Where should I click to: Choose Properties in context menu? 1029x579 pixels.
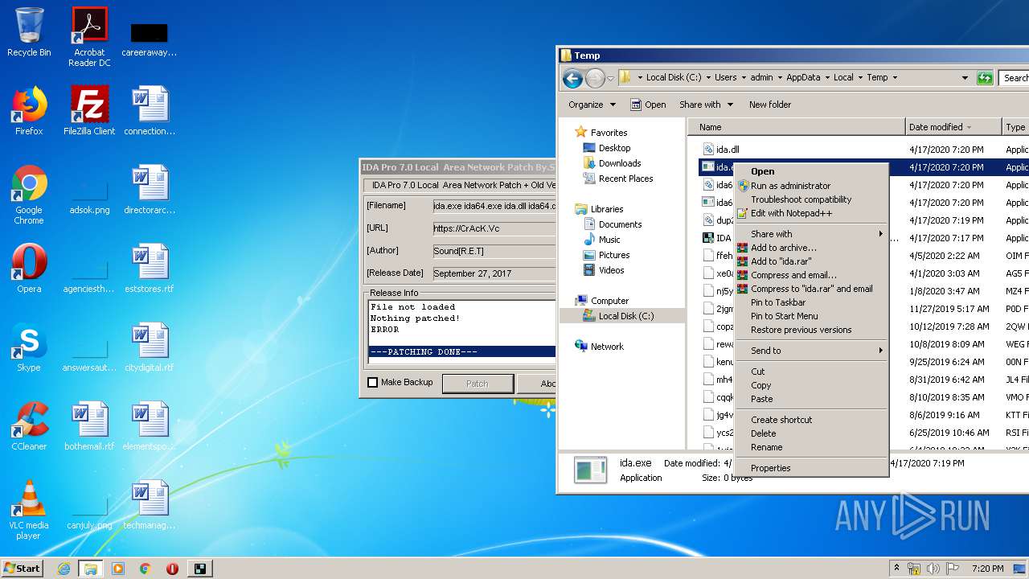pos(811,468)
